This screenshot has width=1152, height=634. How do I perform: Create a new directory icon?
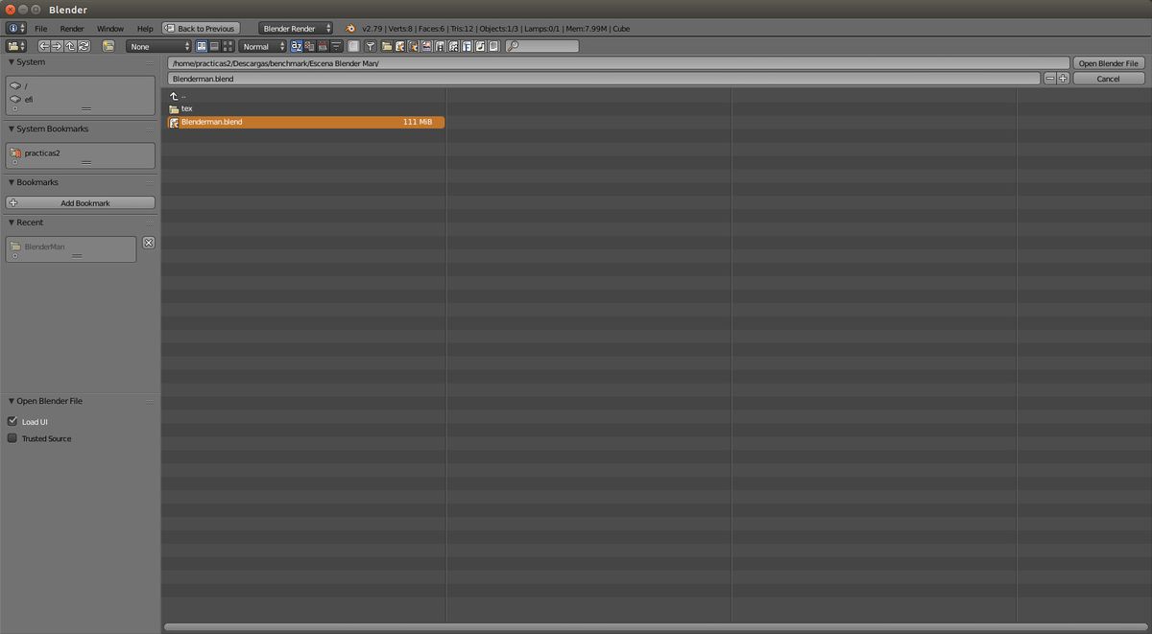pyautogui.click(x=108, y=46)
